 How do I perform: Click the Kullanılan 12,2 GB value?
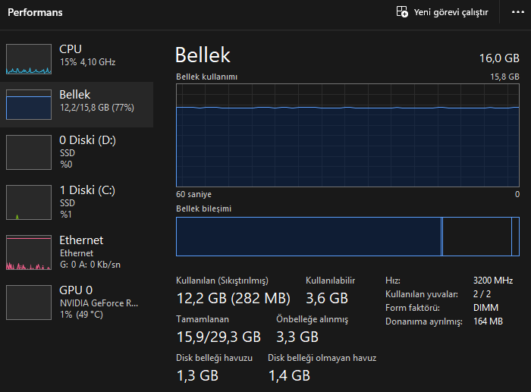[233, 297]
